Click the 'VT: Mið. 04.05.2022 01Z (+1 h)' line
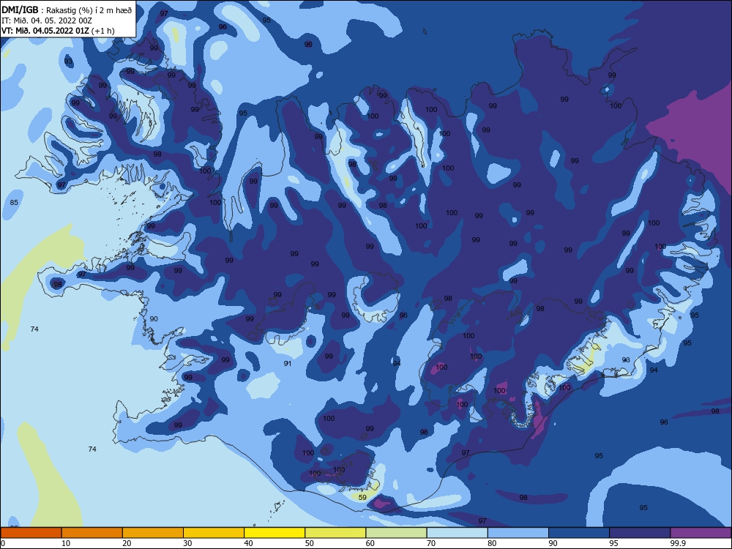This screenshot has width=732, height=549. [x=58, y=31]
